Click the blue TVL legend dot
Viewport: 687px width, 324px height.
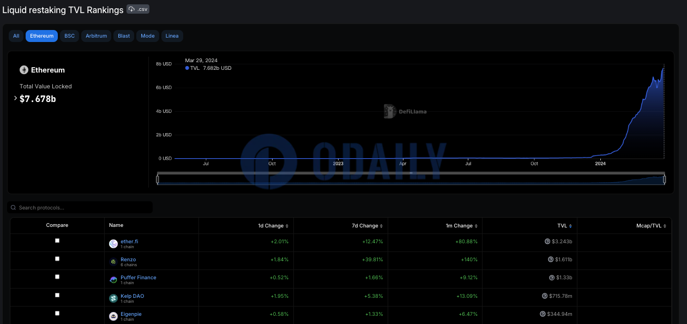[x=187, y=68]
